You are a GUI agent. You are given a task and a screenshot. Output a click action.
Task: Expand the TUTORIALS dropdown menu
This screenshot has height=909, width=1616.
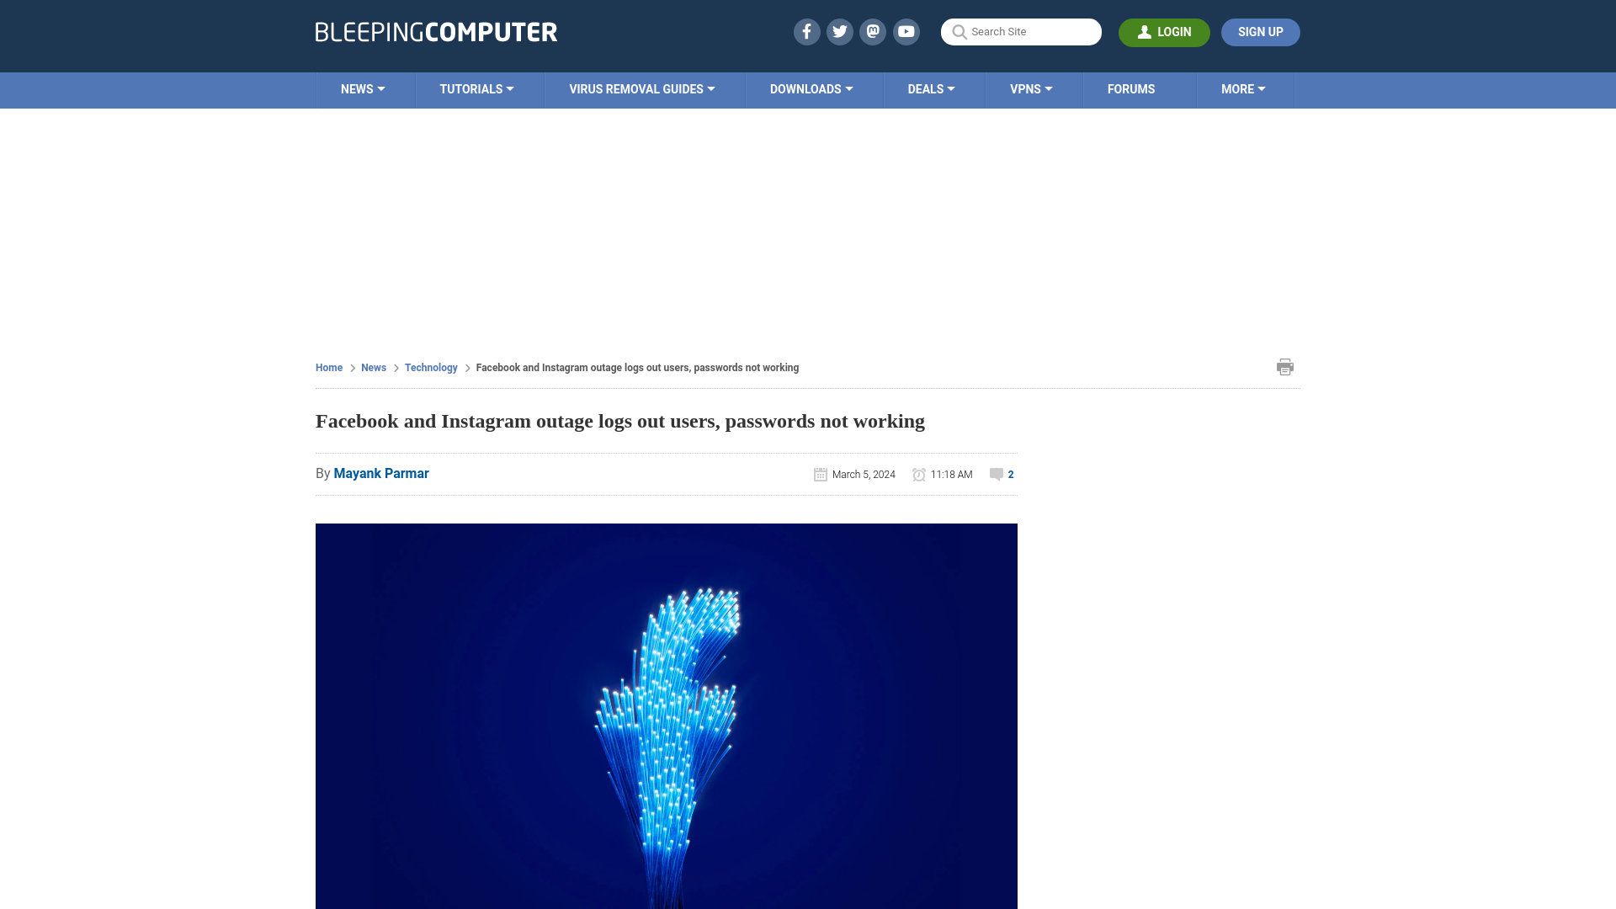(x=476, y=88)
